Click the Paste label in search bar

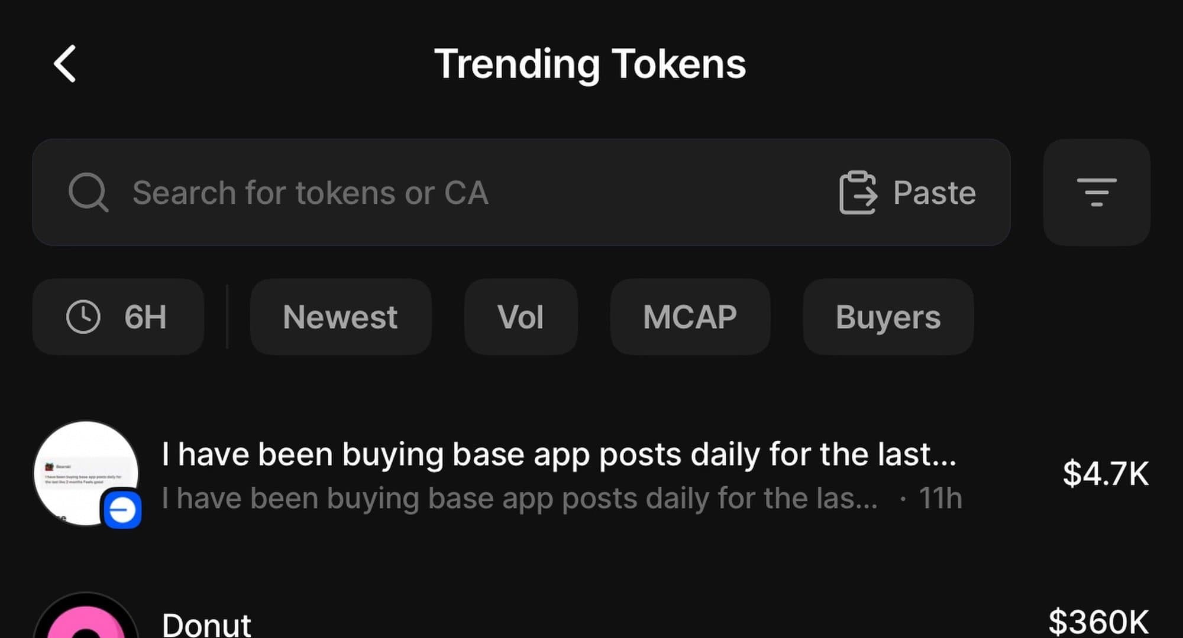(934, 193)
